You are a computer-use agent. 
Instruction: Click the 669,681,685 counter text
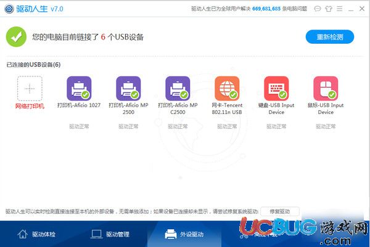tap(266, 9)
